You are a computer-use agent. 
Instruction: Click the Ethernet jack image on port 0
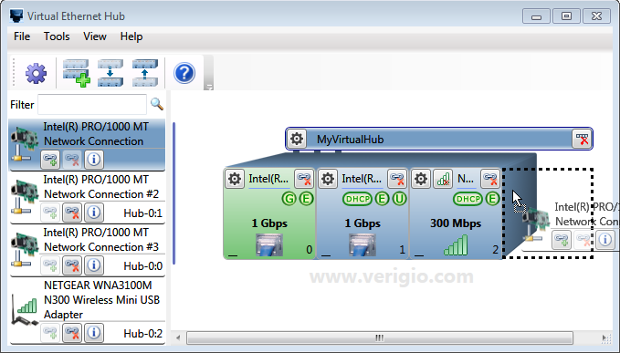pos(269,244)
